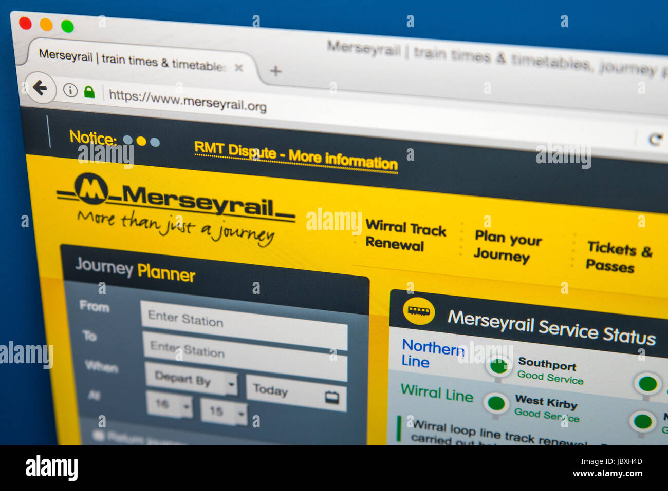Click the West Kirby green status indicator
Viewport: 668px width, 491px height.
[496, 403]
